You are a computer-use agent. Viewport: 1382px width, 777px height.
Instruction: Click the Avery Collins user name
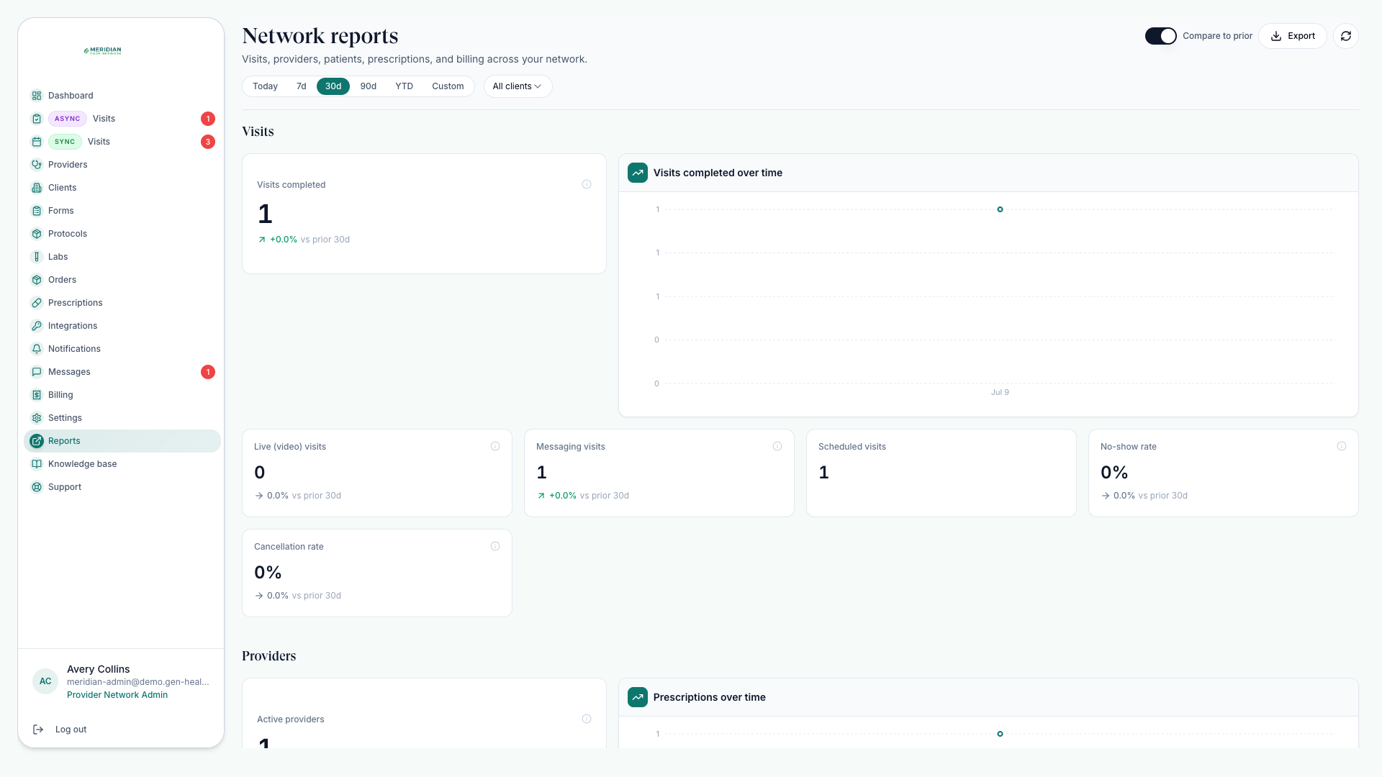pyautogui.click(x=99, y=669)
